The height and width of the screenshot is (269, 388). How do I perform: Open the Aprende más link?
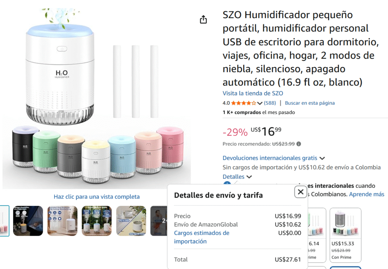point(366,194)
